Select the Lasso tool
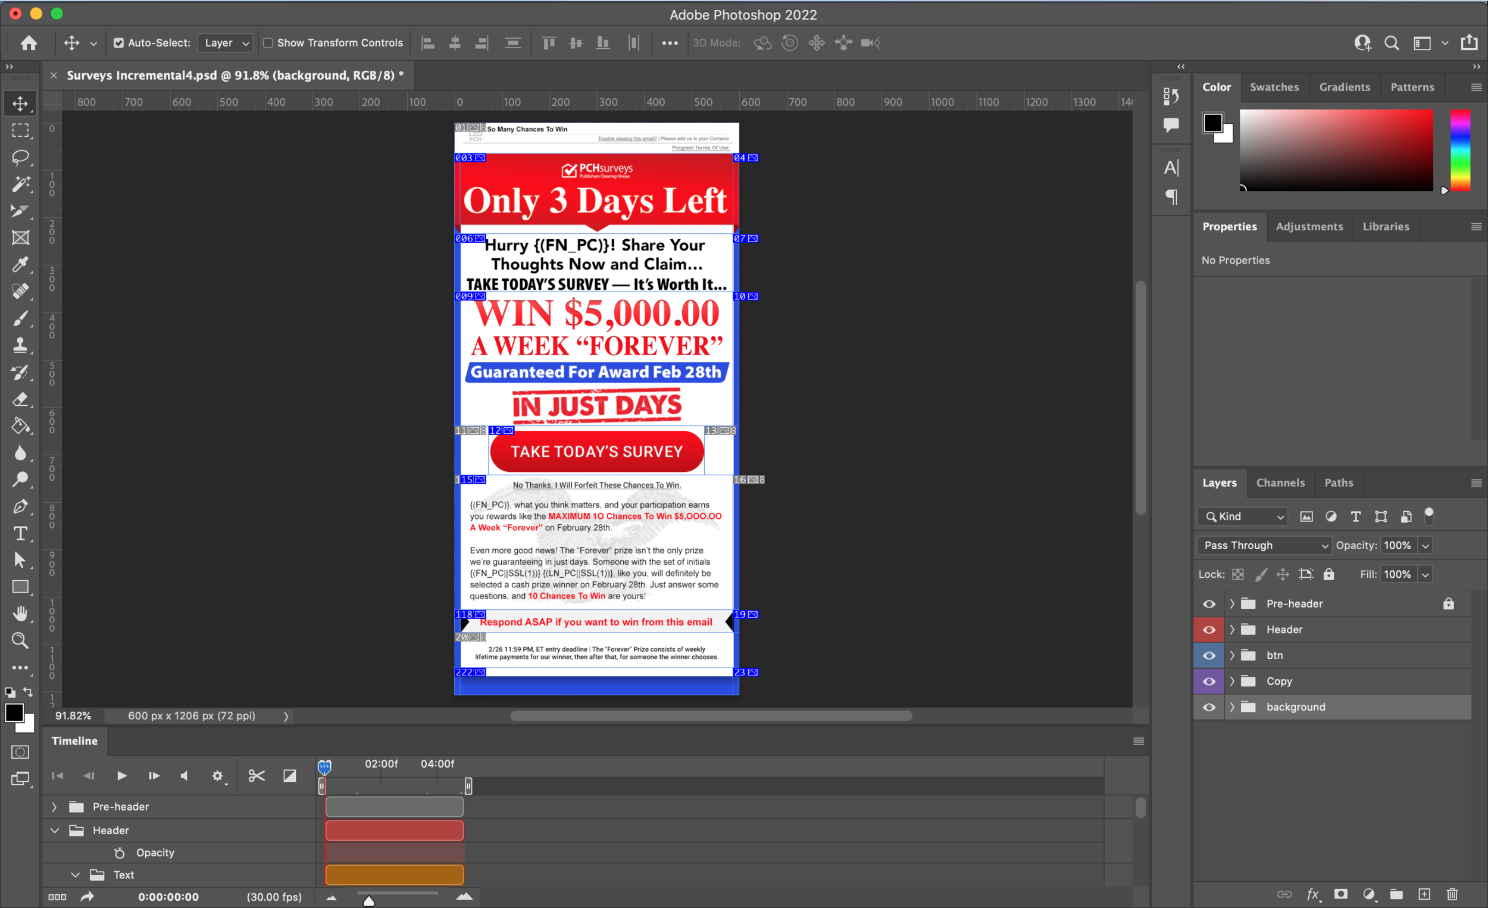Screen dimensions: 1488x908 (x=20, y=158)
